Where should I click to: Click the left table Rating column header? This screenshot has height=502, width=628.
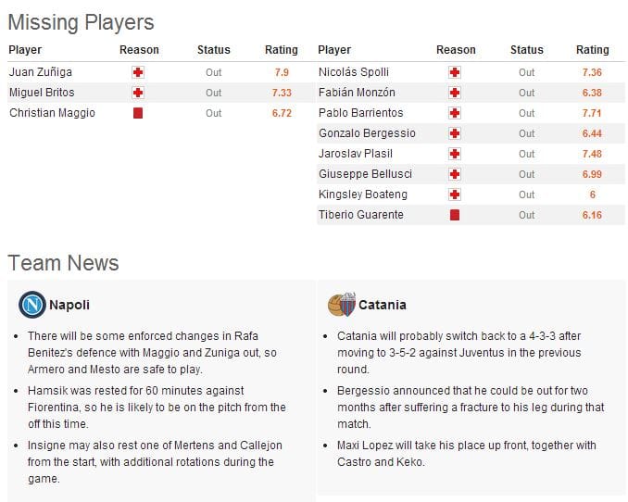click(x=282, y=50)
